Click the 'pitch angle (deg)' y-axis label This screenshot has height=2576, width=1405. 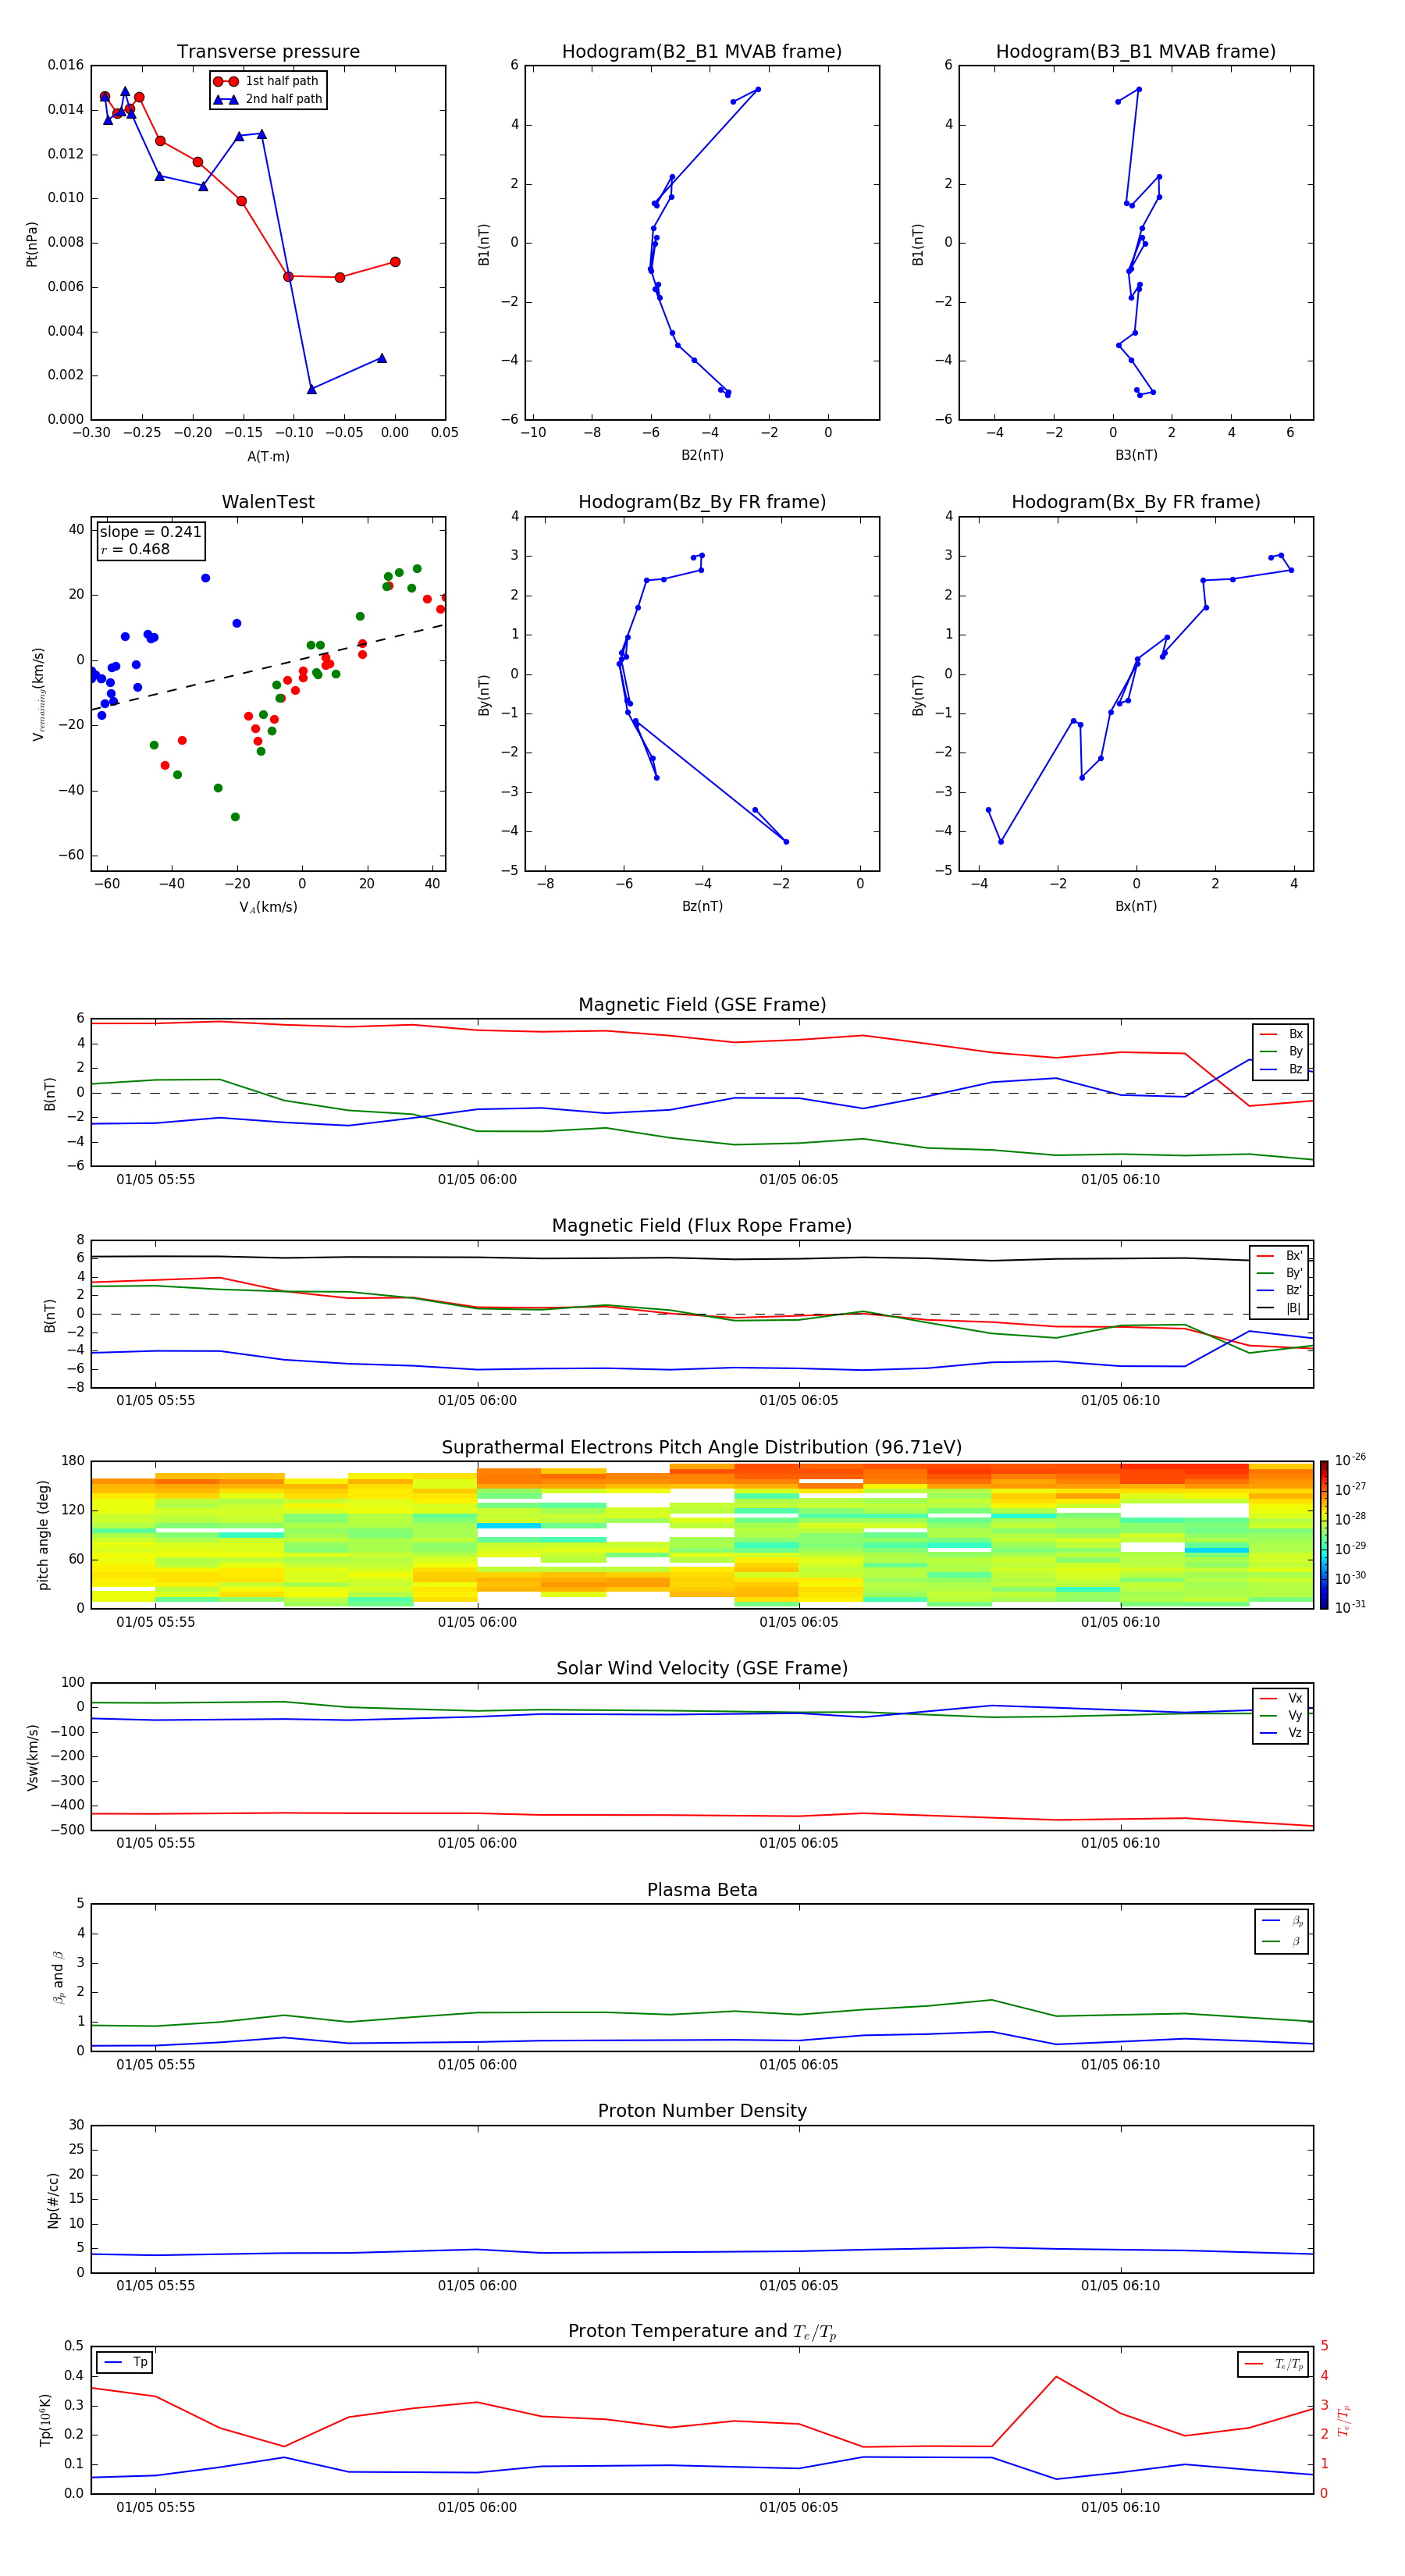click(43, 1535)
